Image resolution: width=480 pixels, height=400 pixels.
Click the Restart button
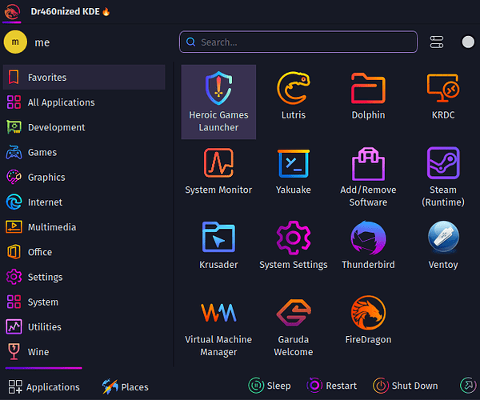pos(331,386)
